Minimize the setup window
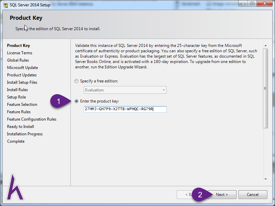Image resolution: width=275 pixels, height=206 pixels. [x=243, y=3]
